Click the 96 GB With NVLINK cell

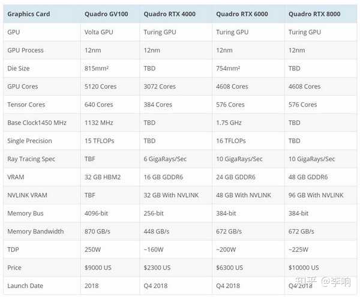pyautogui.click(x=316, y=195)
